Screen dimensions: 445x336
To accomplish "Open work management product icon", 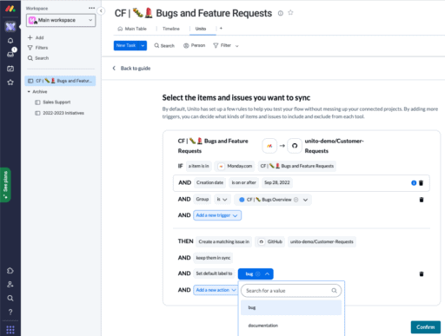I will click(x=10, y=27).
